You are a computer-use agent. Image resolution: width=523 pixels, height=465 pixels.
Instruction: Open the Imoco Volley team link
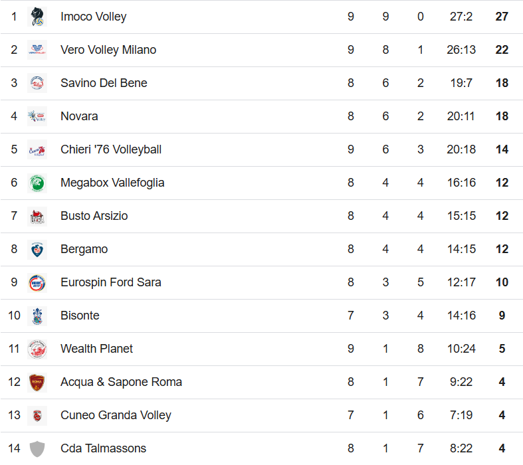tap(94, 17)
